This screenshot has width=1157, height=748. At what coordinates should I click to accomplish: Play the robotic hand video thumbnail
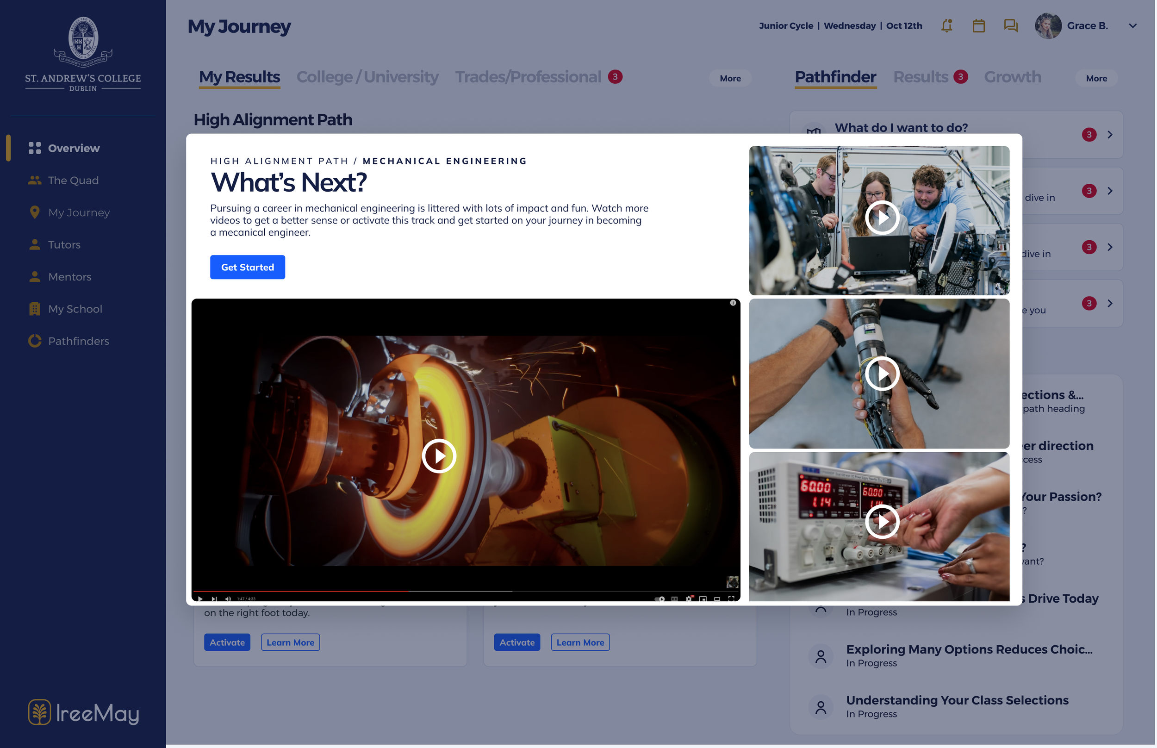[882, 374]
